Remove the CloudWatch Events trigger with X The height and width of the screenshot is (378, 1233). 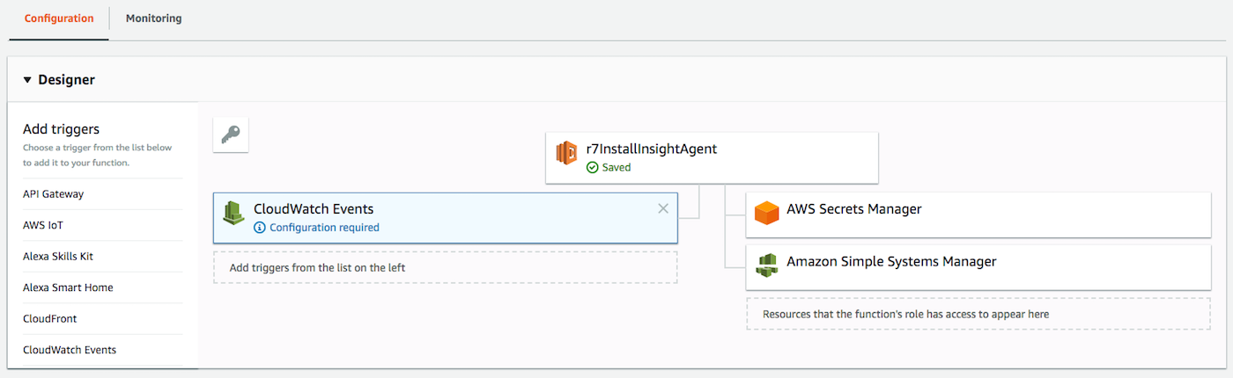click(x=663, y=208)
